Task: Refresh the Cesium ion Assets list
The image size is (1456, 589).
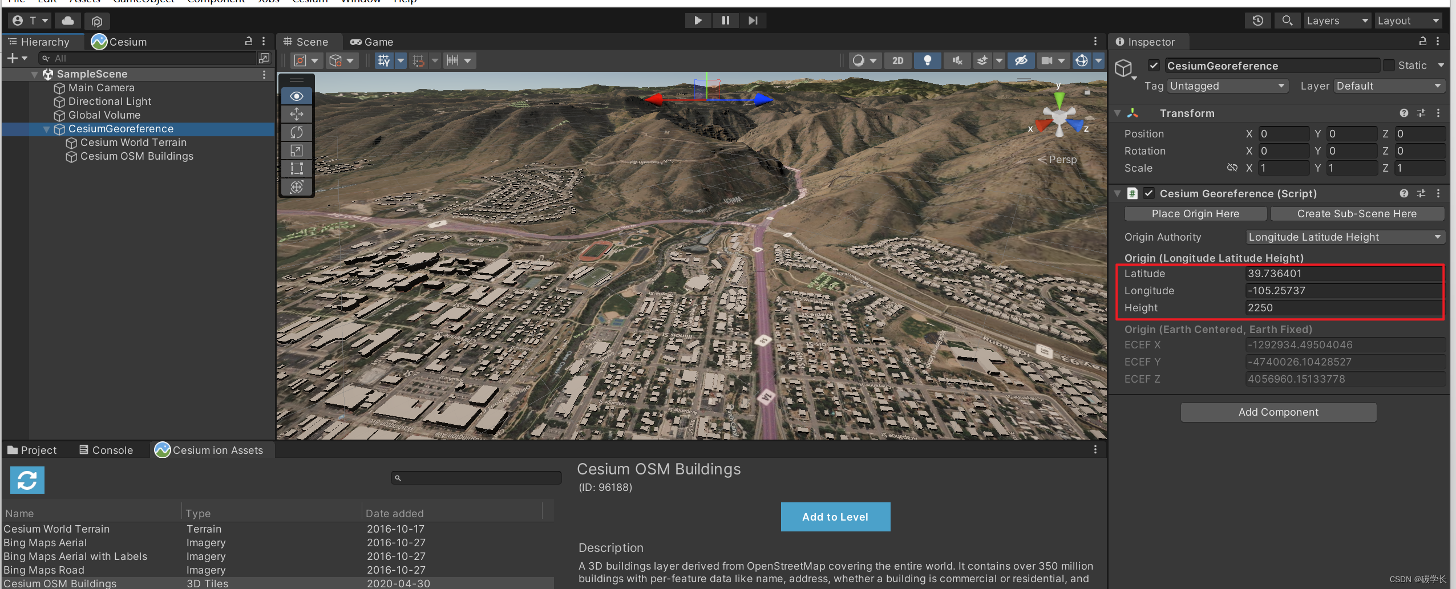Action: tap(27, 480)
